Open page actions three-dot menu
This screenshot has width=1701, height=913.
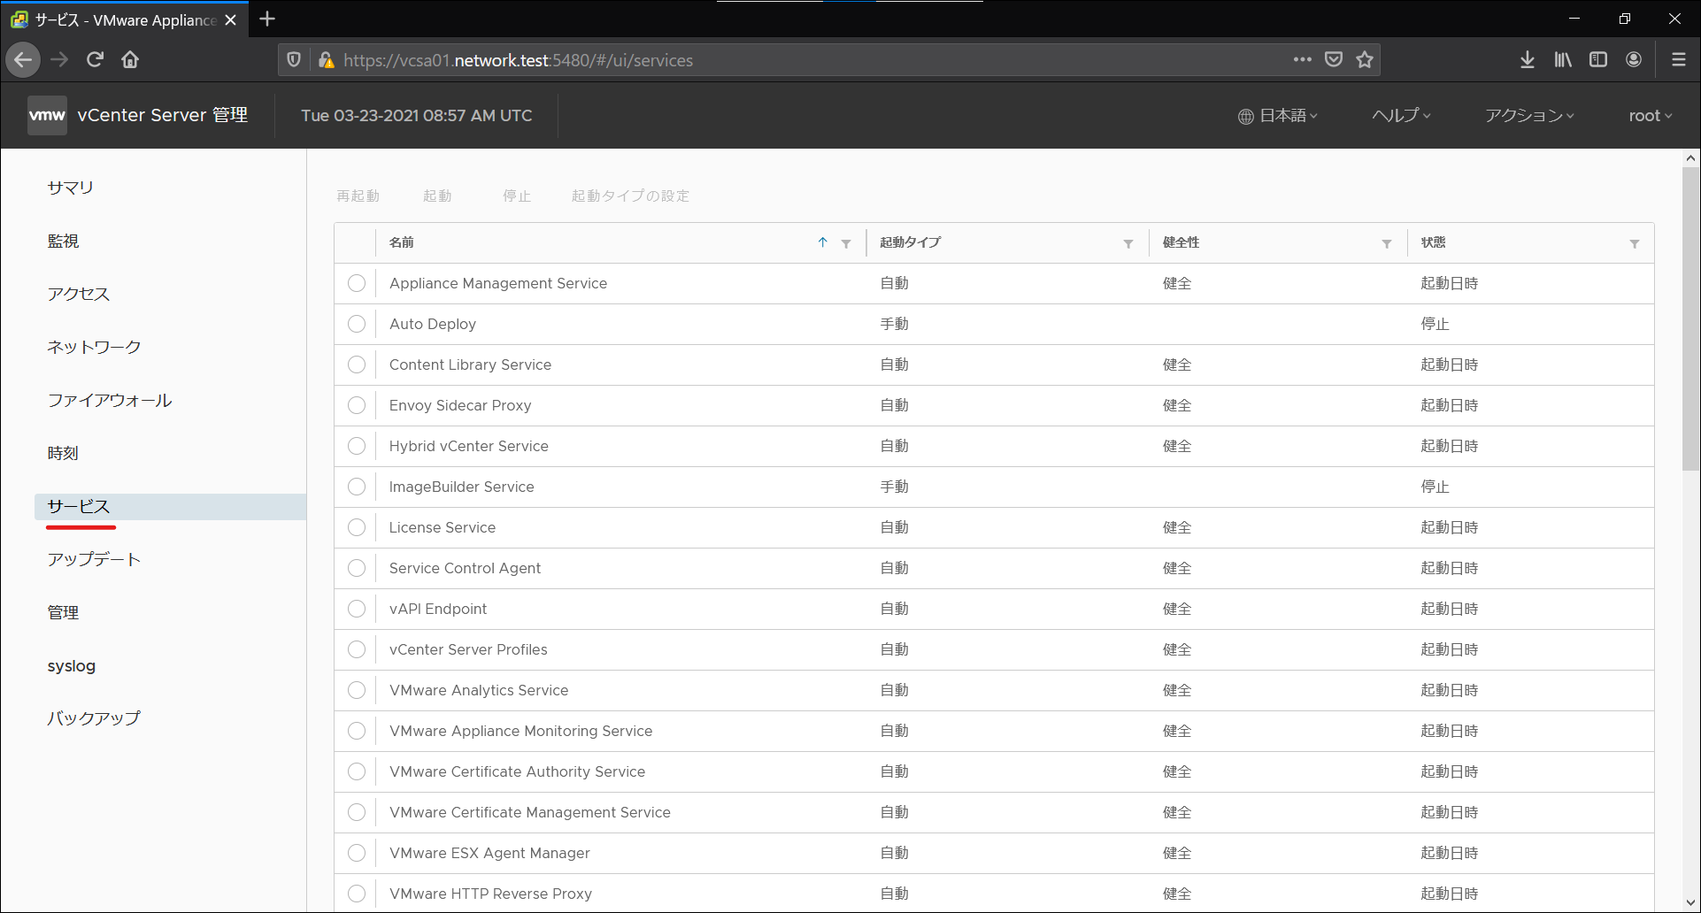[x=1302, y=59]
